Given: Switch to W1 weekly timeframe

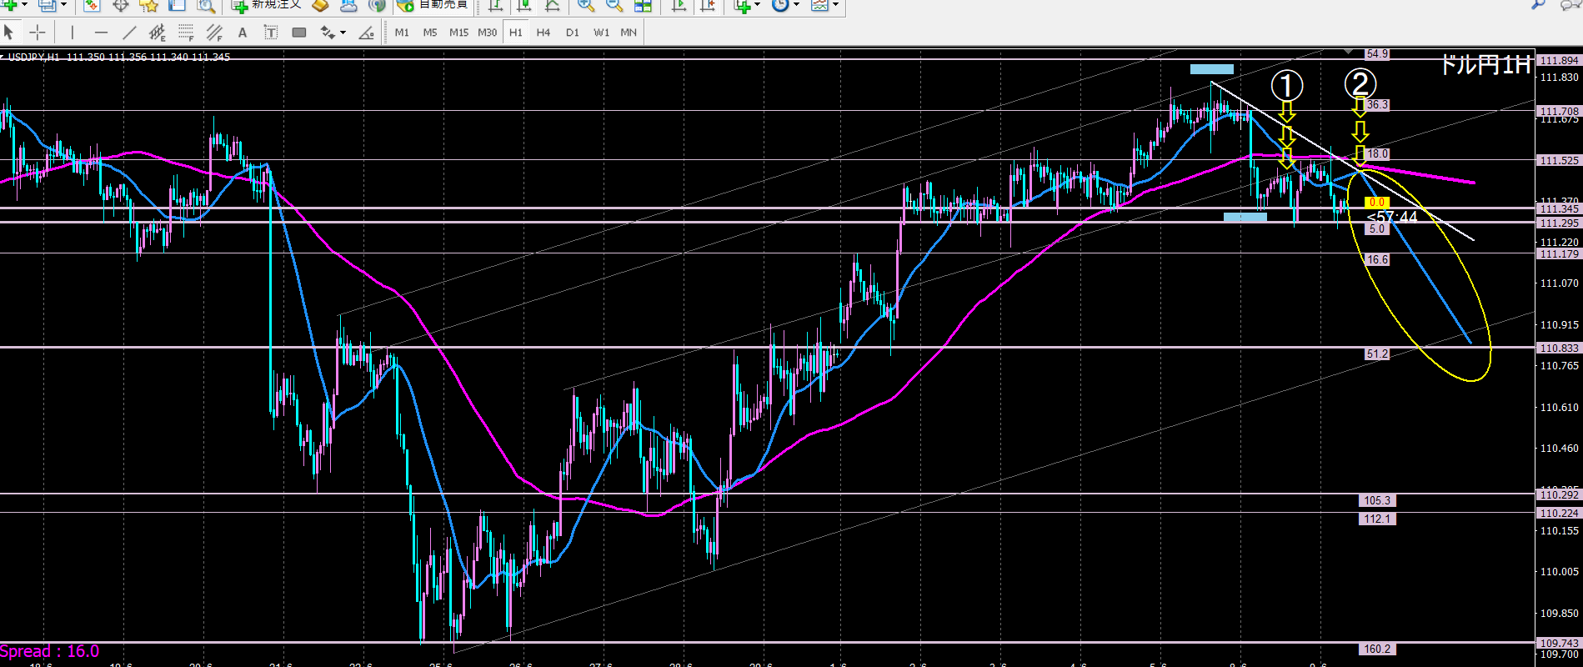Looking at the screenshot, I should (x=601, y=33).
